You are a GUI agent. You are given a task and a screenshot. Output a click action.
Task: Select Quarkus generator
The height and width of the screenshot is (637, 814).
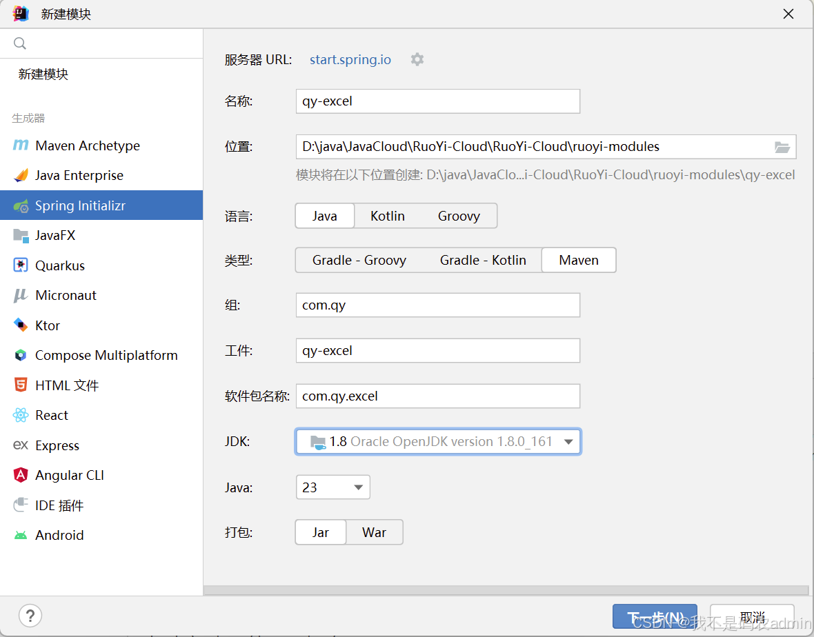(x=101, y=265)
